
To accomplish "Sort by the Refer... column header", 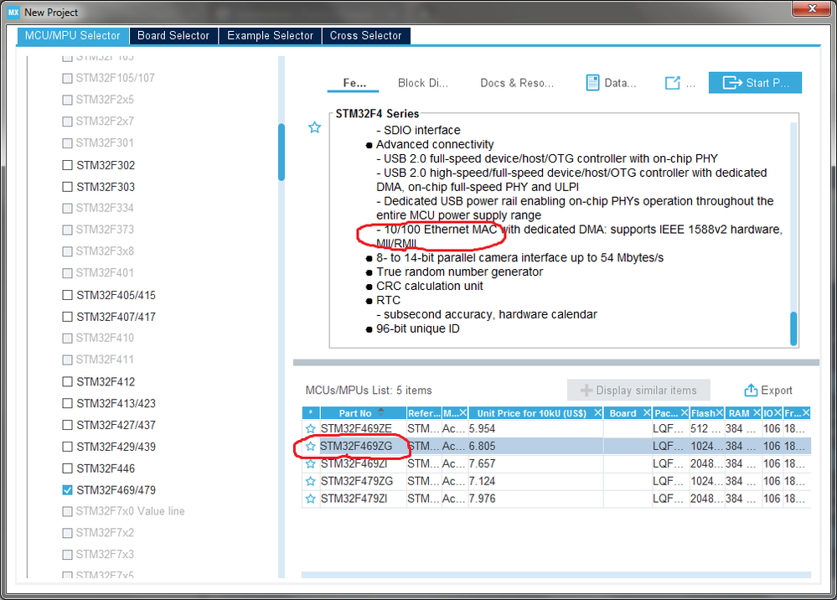I will tap(424, 412).
